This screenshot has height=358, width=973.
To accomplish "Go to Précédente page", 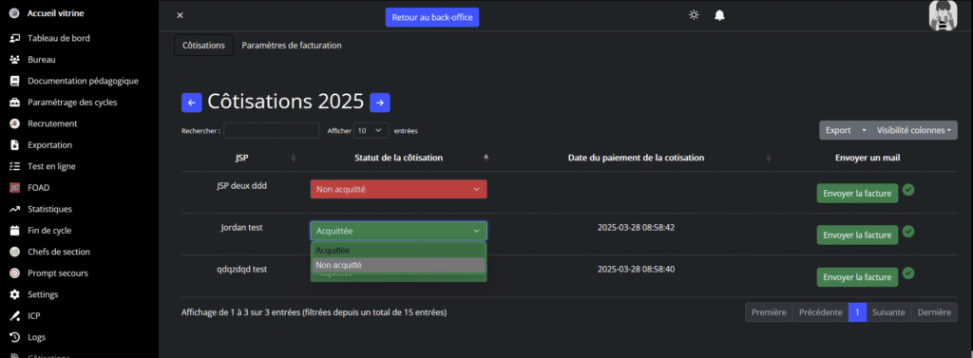I will click(820, 312).
